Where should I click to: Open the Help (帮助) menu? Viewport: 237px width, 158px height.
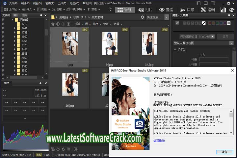tap(87, 3)
